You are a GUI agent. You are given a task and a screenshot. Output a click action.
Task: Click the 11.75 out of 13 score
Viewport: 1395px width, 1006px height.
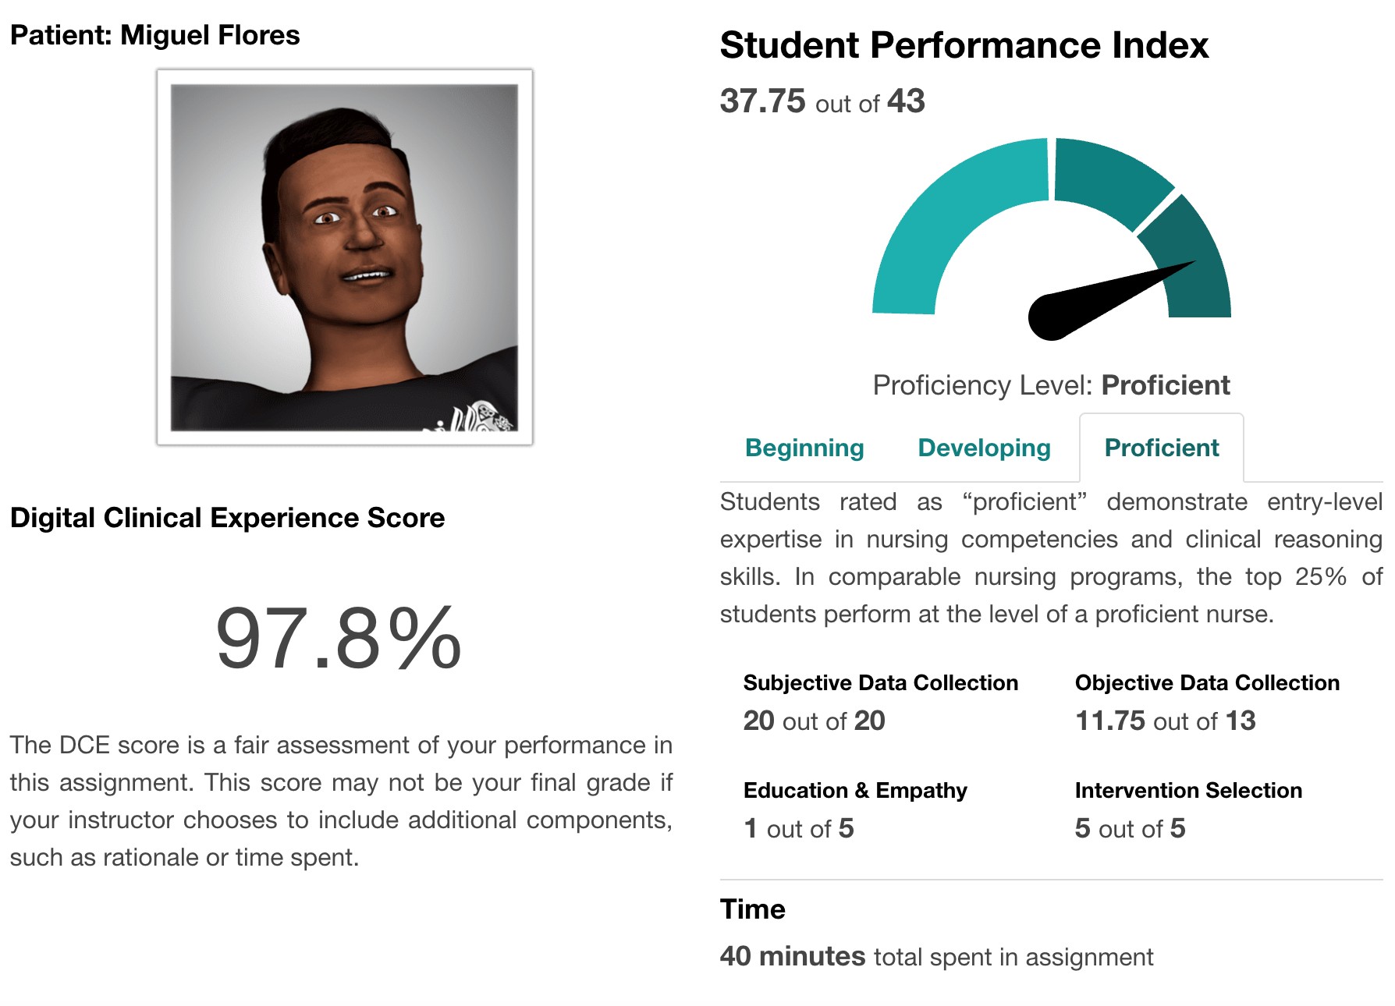(1165, 721)
